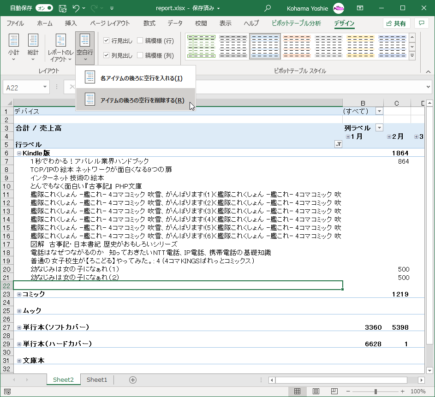The width and height of the screenshot is (435, 397).
Task: Expand the pivot table styles gallery
Action: [412, 56]
